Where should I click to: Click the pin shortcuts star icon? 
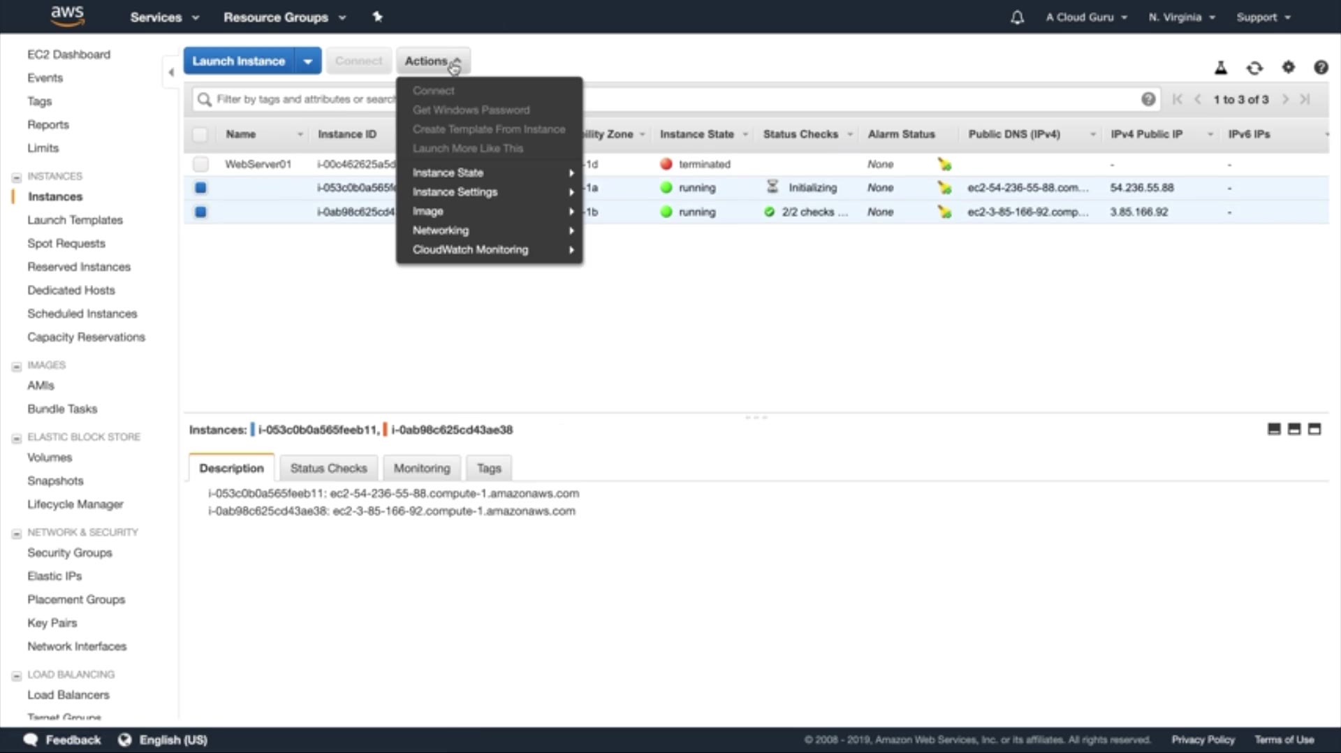click(x=377, y=17)
